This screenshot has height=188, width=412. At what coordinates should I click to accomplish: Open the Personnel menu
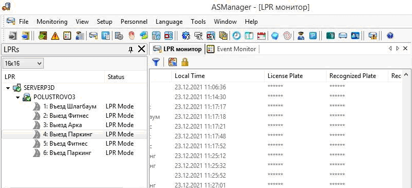[134, 22]
